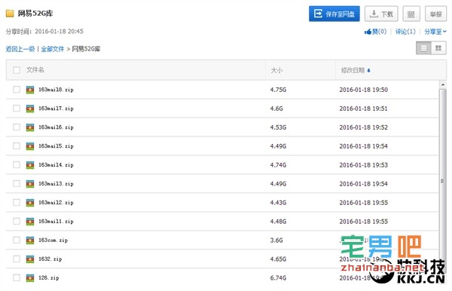Sort by modified date arrow

(x=368, y=70)
